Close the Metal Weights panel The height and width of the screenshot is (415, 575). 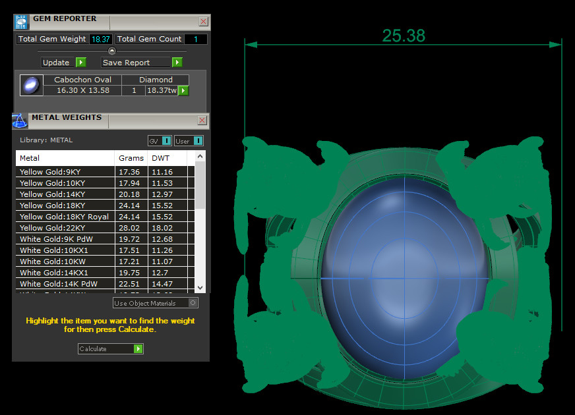(x=203, y=121)
